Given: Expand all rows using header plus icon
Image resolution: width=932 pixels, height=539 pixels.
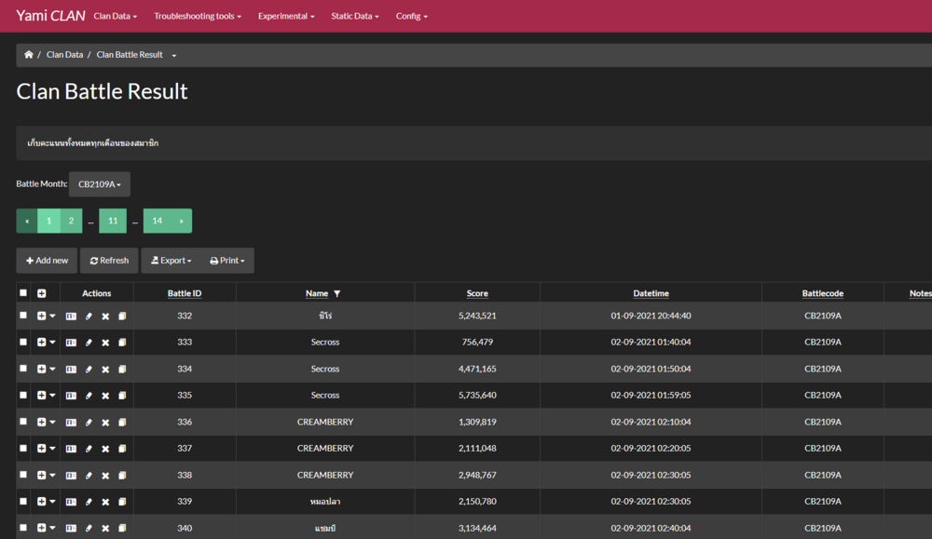Looking at the screenshot, I should coord(42,293).
